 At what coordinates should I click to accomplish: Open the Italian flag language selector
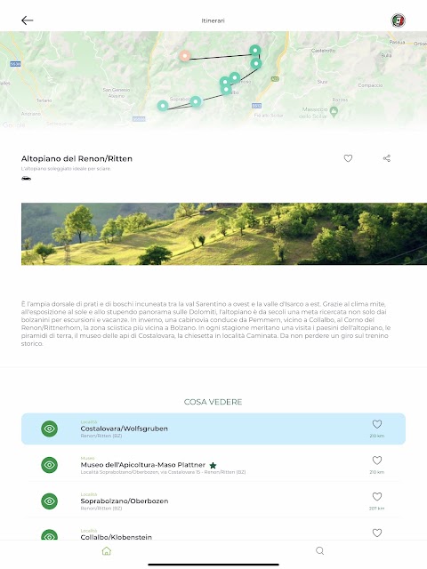[398, 20]
